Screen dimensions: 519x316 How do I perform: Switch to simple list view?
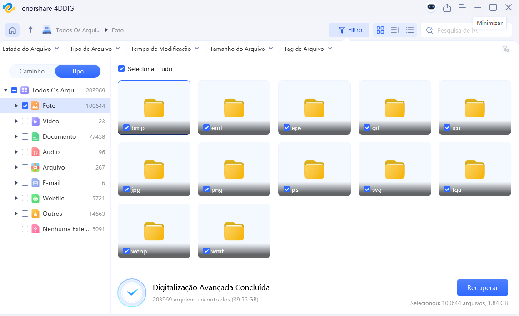409,29
